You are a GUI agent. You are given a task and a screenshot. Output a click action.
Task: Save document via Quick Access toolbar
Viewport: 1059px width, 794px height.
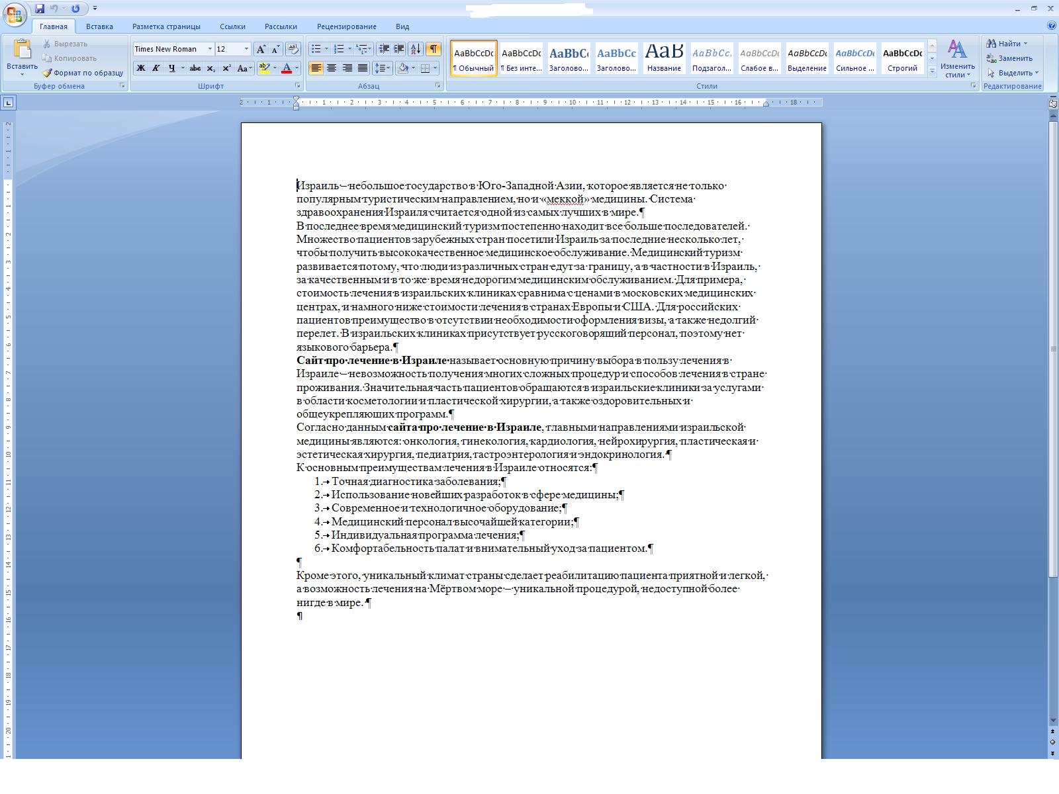click(x=40, y=9)
